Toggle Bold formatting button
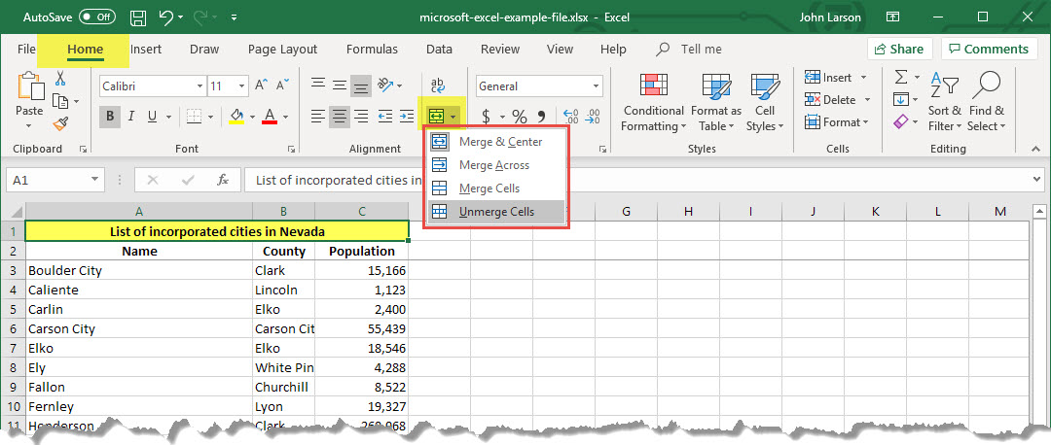This screenshot has width=1051, height=445. (x=110, y=117)
